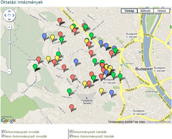This screenshot has width=172, height=139.
Task: Open the Használati feltételek link
Action: point(159,122)
